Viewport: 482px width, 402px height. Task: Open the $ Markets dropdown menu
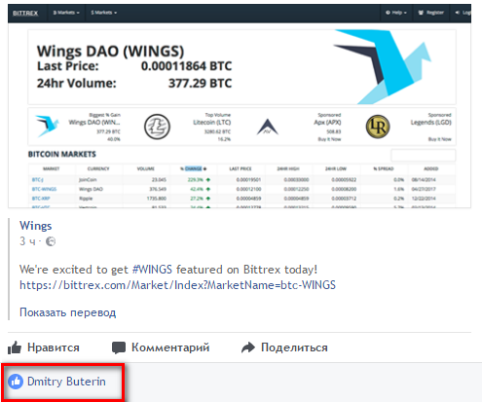click(x=104, y=13)
